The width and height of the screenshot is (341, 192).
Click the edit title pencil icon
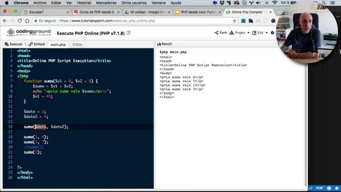(x=128, y=33)
